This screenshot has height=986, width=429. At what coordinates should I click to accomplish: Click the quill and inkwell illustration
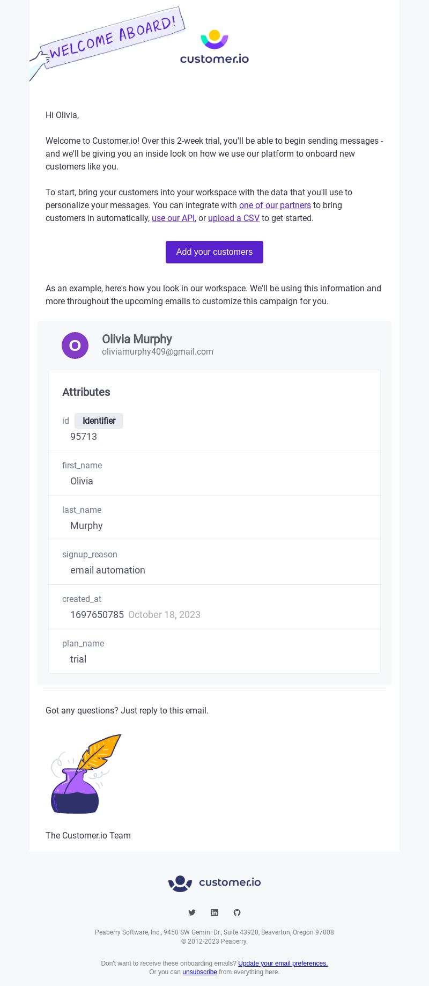pyautogui.click(x=86, y=774)
